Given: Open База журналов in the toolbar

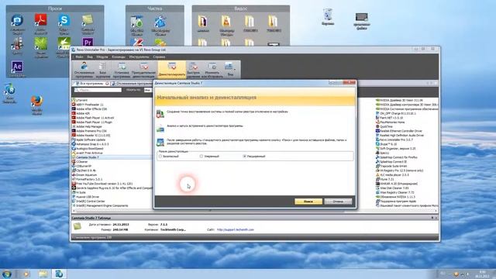Looking at the screenshot, I should (102, 70).
